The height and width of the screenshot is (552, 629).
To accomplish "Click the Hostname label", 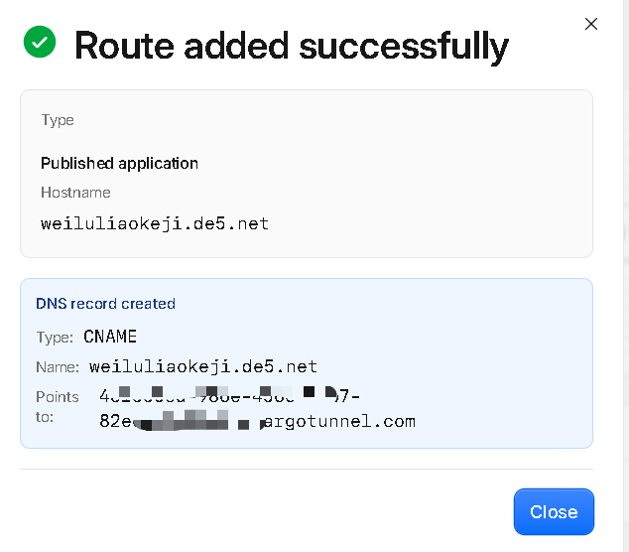I will [x=75, y=193].
